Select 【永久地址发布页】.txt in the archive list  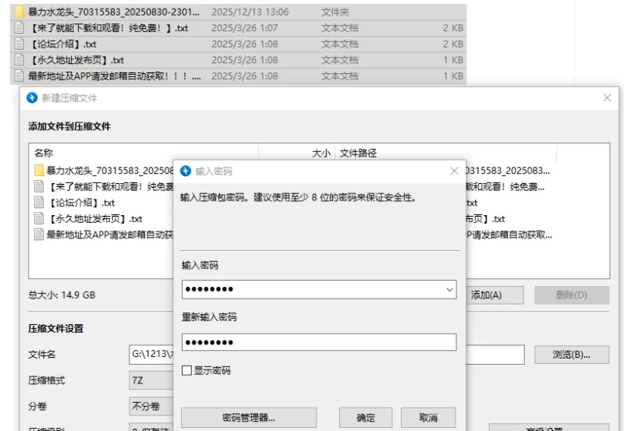click(94, 218)
